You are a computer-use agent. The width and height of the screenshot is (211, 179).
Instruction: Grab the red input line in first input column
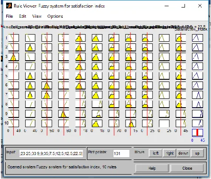[x=13, y=84]
